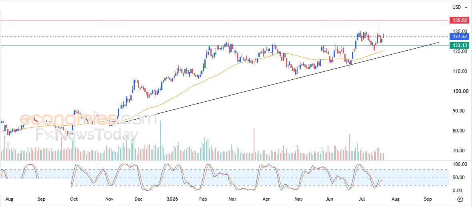
Task: Click the green support horizontal line
Action: pos(211,45)
